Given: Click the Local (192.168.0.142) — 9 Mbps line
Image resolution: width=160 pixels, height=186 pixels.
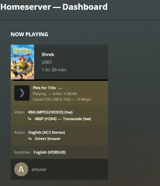Looking at the screenshot, I should pyautogui.click(x=62, y=99).
